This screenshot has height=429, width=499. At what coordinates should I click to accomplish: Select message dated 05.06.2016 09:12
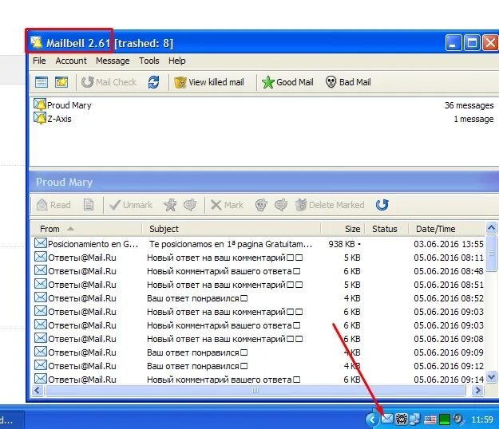tap(258, 366)
